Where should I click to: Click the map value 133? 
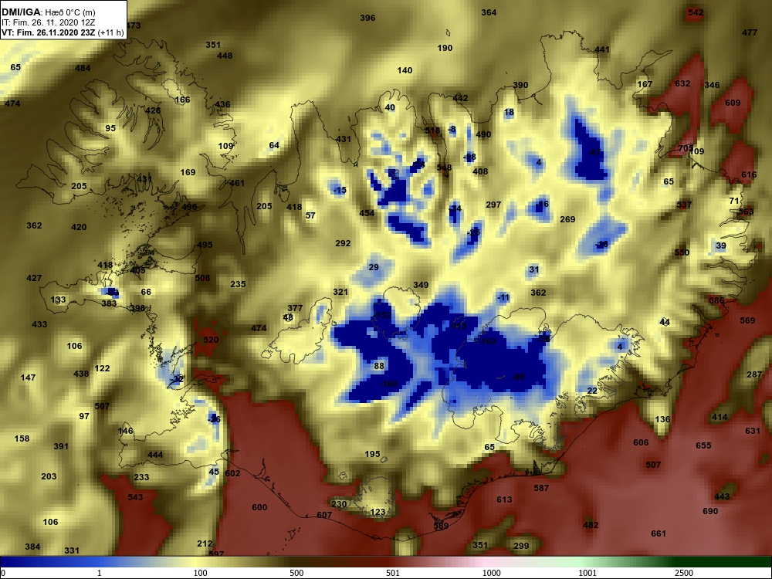[x=58, y=300]
